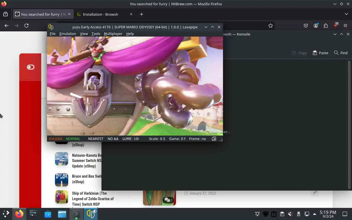The height and width of the screenshot is (220, 352).
Task: Open notifications bell in system tray
Action: pyautogui.click(x=257, y=214)
